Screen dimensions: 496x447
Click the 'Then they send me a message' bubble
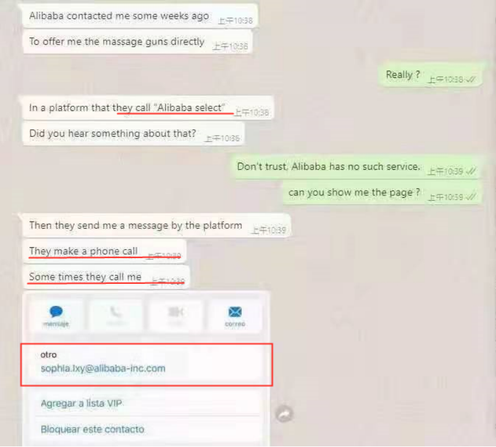tap(157, 226)
